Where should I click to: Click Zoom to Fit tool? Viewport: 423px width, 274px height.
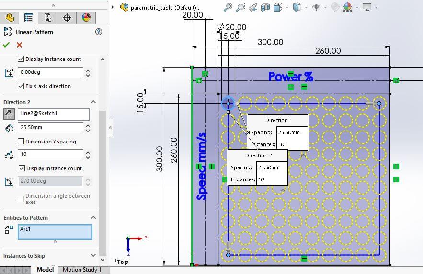(228, 7)
